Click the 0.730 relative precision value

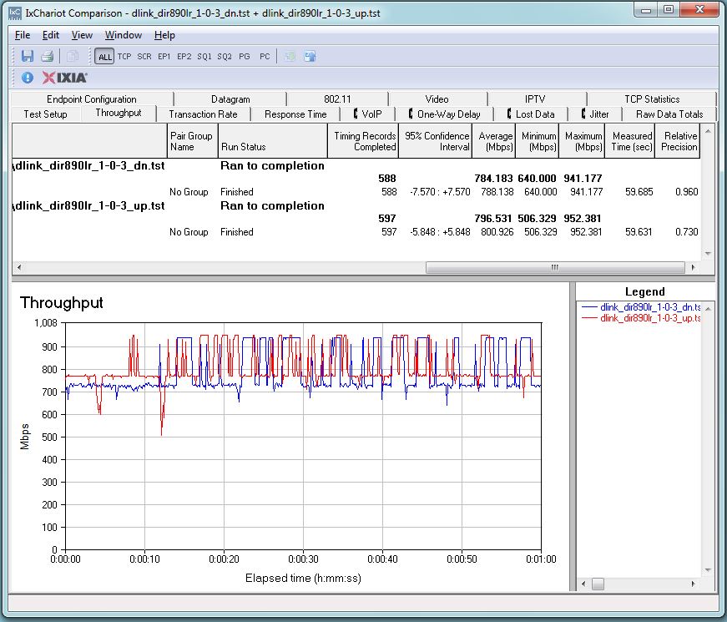tap(687, 232)
